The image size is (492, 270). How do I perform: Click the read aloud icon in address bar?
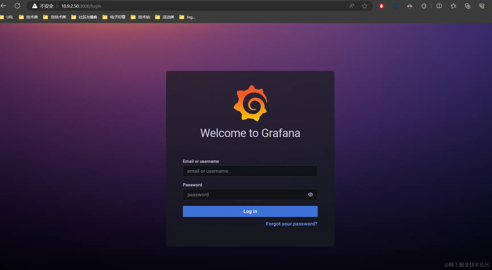point(352,6)
